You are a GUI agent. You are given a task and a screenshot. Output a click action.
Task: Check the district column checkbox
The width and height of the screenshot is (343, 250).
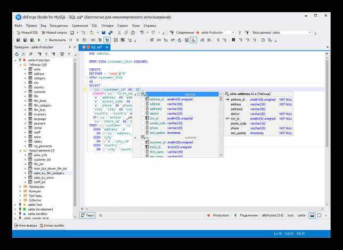coord(143,114)
